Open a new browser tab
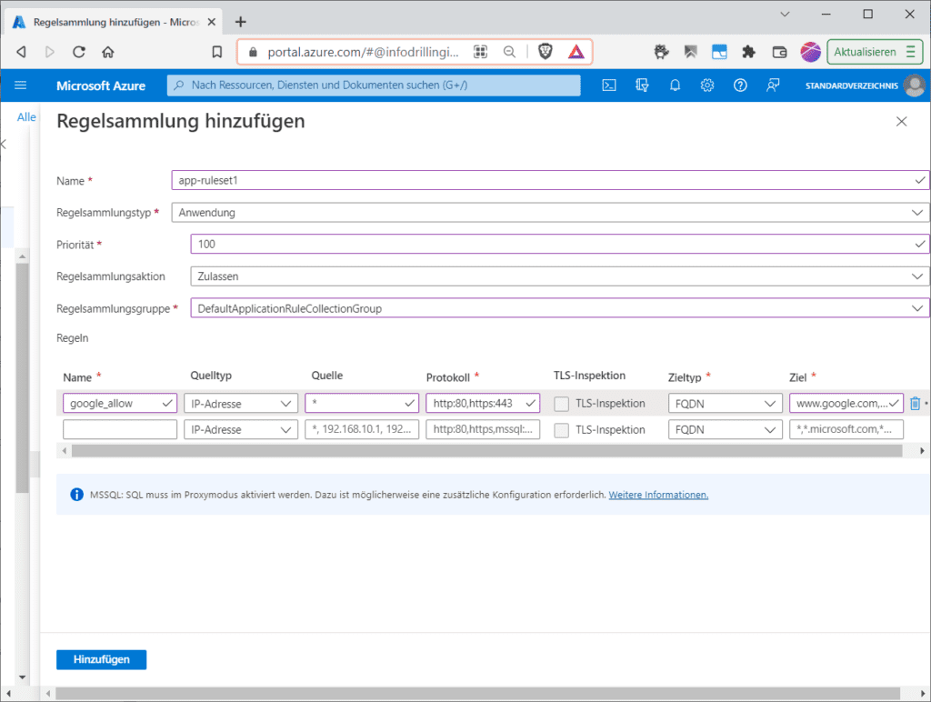This screenshot has width=931, height=702. pyautogui.click(x=240, y=22)
